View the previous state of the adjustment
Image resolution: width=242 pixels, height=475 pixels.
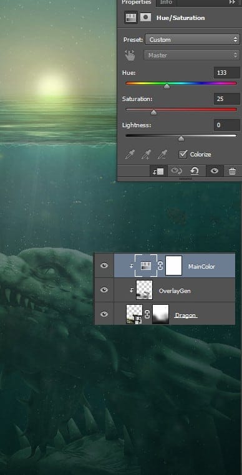pos(176,171)
